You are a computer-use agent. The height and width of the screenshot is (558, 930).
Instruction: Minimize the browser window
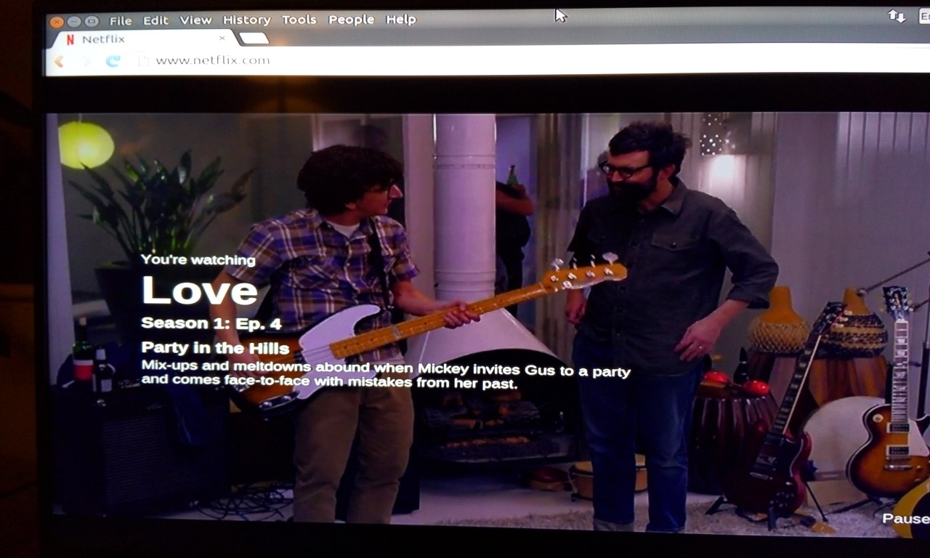tap(75, 22)
